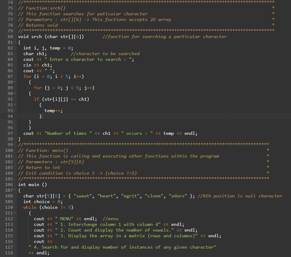Viewport: 291px width, 257px height.
Task: Place cursor on "temp++;" statement
Action: 53,111
